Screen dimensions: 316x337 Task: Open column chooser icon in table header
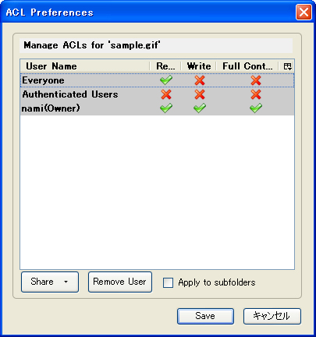287,66
